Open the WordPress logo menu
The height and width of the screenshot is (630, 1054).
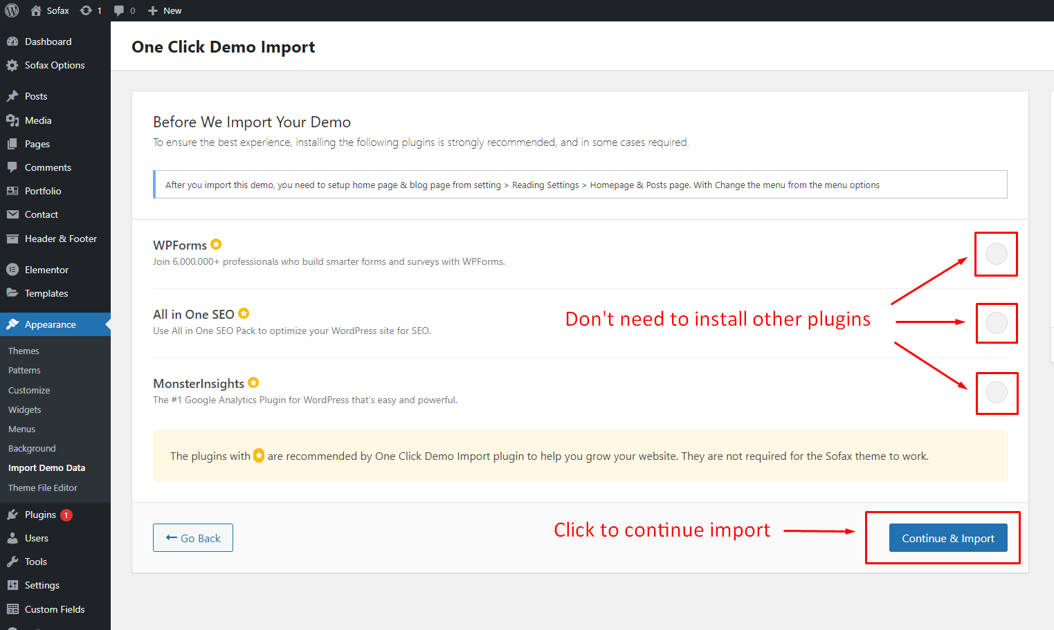tap(12, 10)
